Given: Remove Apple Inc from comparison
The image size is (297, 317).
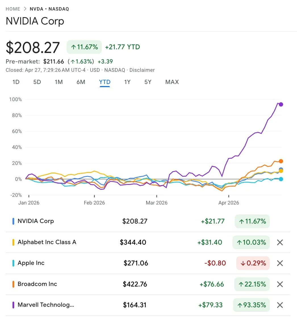Looking at the screenshot, I should point(280,263).
